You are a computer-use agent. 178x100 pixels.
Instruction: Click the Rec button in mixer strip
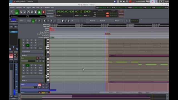[x=11, y=56]
